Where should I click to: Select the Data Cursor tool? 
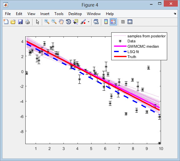(76, 22)
